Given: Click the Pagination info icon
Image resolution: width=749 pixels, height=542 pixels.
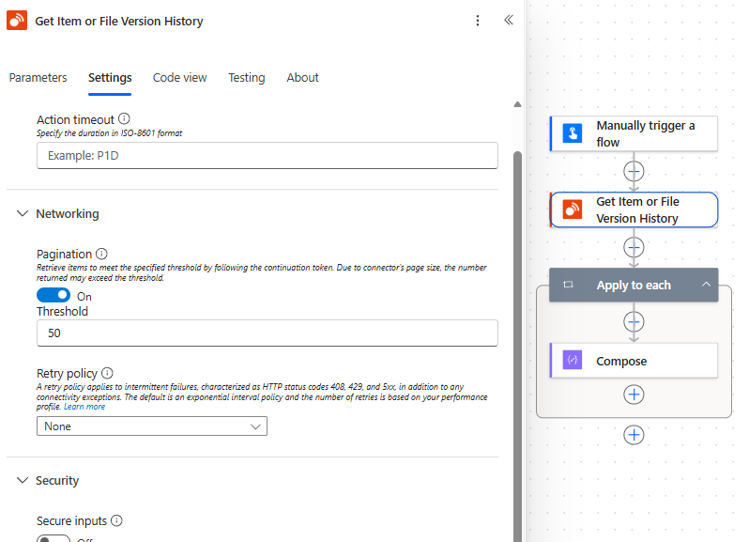Looking at the screenshot, I should [x=101, y=254].
